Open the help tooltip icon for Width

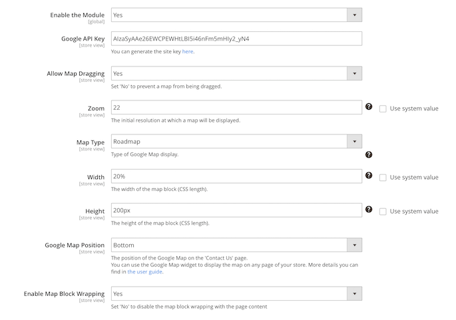click(369, 176)
